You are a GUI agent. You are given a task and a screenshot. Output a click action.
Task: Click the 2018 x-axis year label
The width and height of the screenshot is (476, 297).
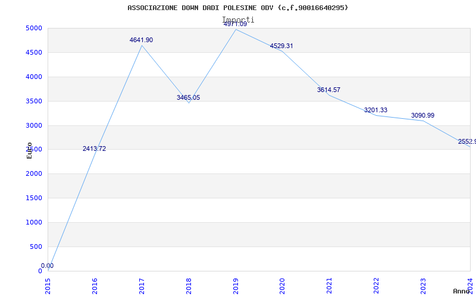pos(189,286)
